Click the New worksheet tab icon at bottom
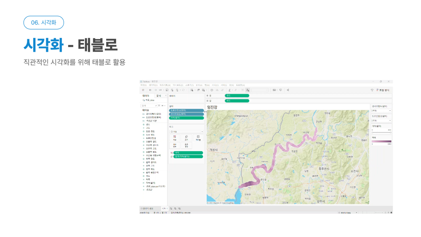The image size is (421, 237). (171, 208)
